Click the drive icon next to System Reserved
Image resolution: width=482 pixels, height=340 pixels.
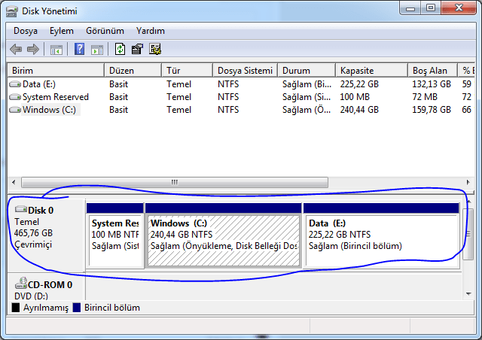point(15,97)
